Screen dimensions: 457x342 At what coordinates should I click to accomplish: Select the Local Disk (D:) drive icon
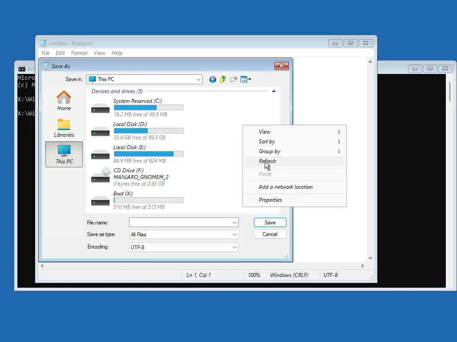point(100,131)
